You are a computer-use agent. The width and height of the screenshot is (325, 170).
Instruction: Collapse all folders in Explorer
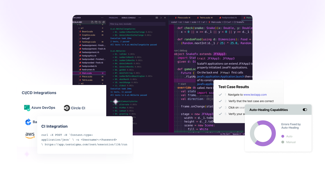coord(103,22)
